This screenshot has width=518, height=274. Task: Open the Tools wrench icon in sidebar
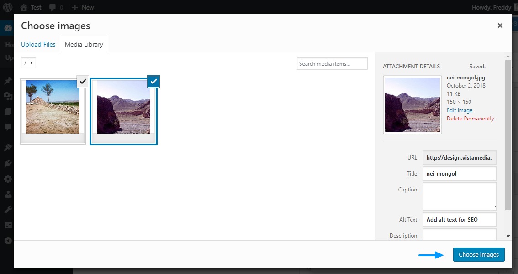coord(8,210)
